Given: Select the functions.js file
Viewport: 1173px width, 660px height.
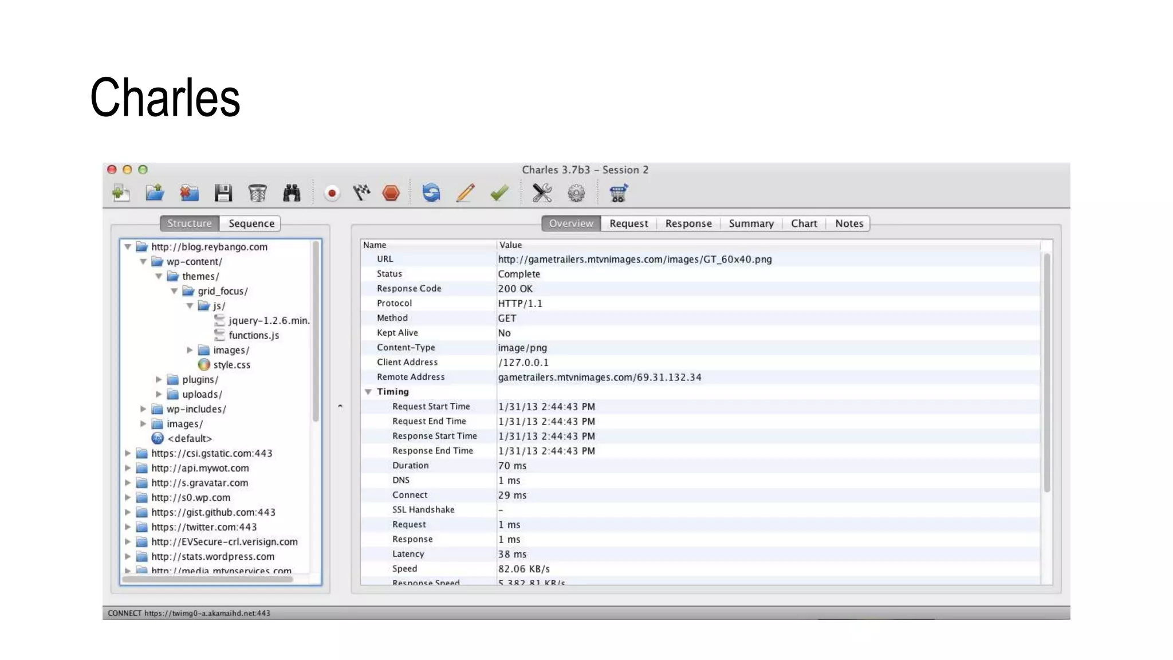Looking at the screenshot, I should pyautogui.click(x=253, y=335).
